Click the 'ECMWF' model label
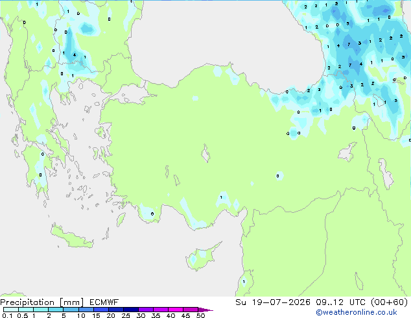Viewport: 411px width, 318px height. pos(104,302)
